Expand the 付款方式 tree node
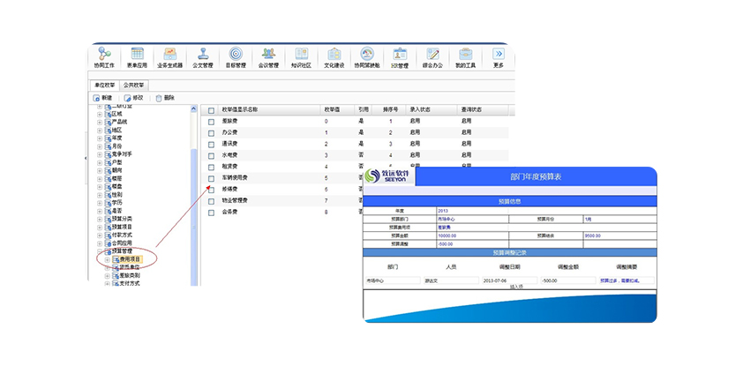This screenshot has height=366, width=743. [100, 235]
